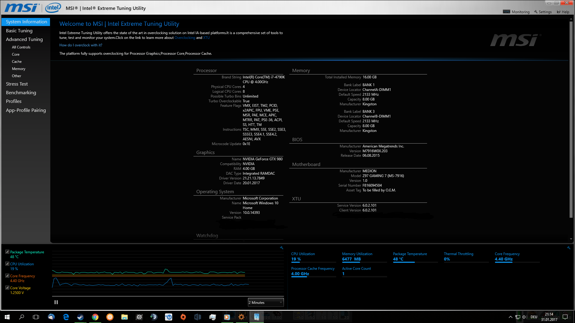
Task: Click the Processor Cache Frequency 4.00 GHz tile
Action: [314, 272]
